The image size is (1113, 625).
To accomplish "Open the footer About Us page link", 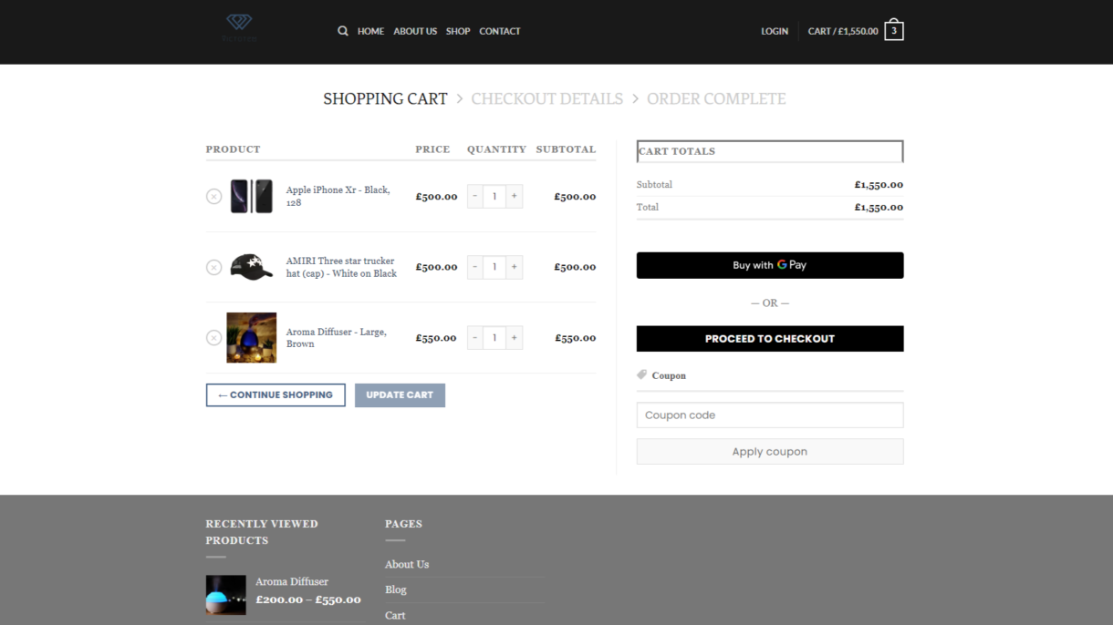I will point(407,565).
